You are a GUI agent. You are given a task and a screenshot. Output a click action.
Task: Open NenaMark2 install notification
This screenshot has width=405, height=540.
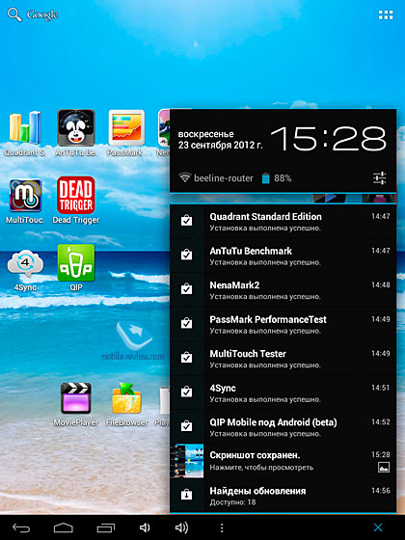click(283, 289)
